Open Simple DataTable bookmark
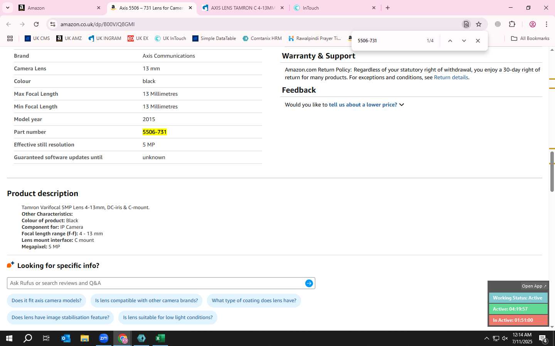Screen dimensions: 555x346 (214, 38)
